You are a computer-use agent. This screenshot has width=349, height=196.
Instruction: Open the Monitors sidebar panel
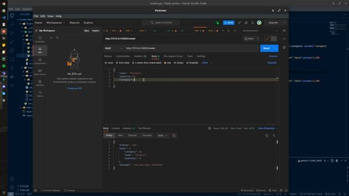coord(40,83)
